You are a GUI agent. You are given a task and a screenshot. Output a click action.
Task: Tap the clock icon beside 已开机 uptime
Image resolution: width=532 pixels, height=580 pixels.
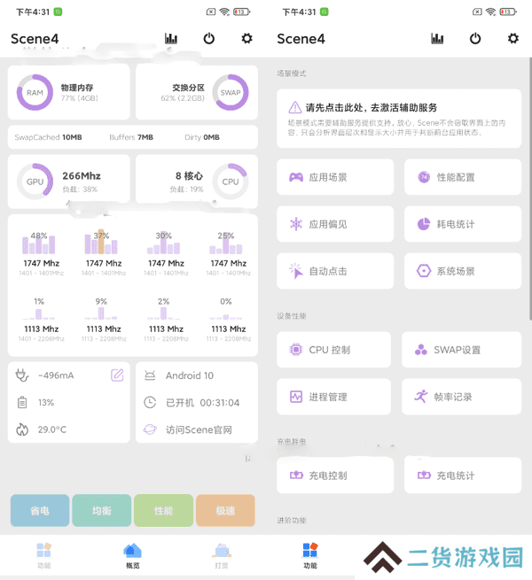[x=150, y=402]
